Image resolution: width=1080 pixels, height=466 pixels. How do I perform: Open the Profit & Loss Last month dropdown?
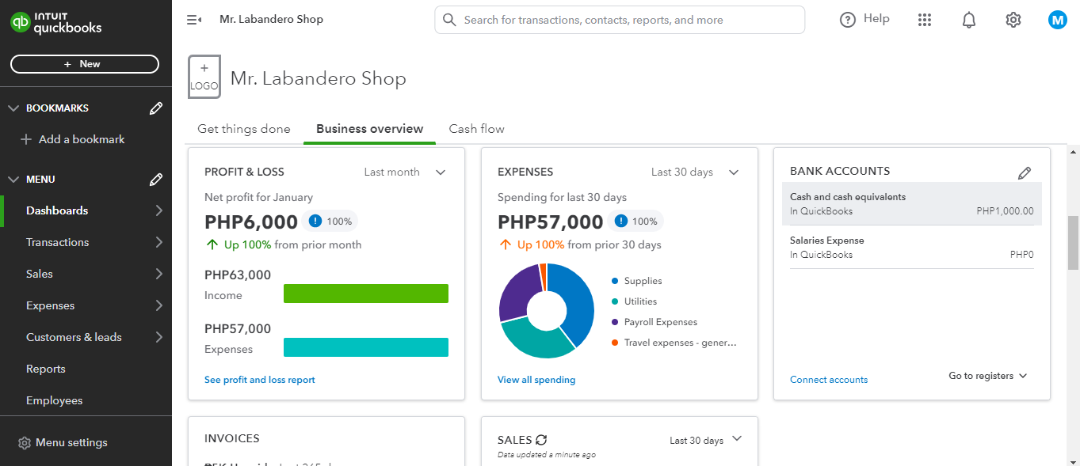click(x=405, y=172)
